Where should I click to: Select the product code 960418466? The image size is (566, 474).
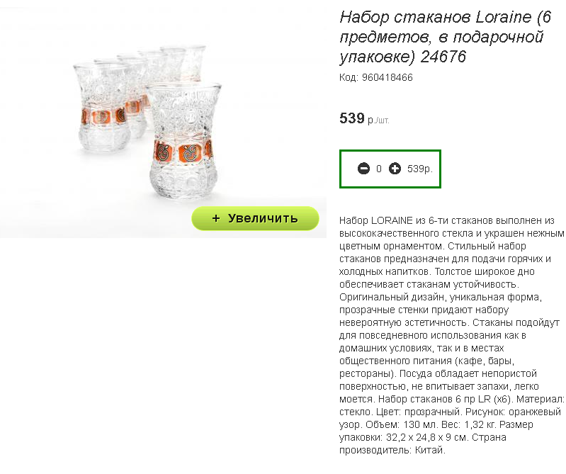[x=387, y=78]
